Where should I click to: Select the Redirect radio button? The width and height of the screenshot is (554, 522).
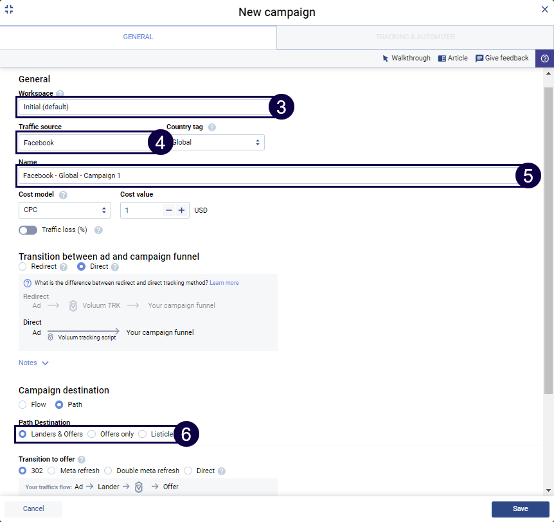pos(23,267)
